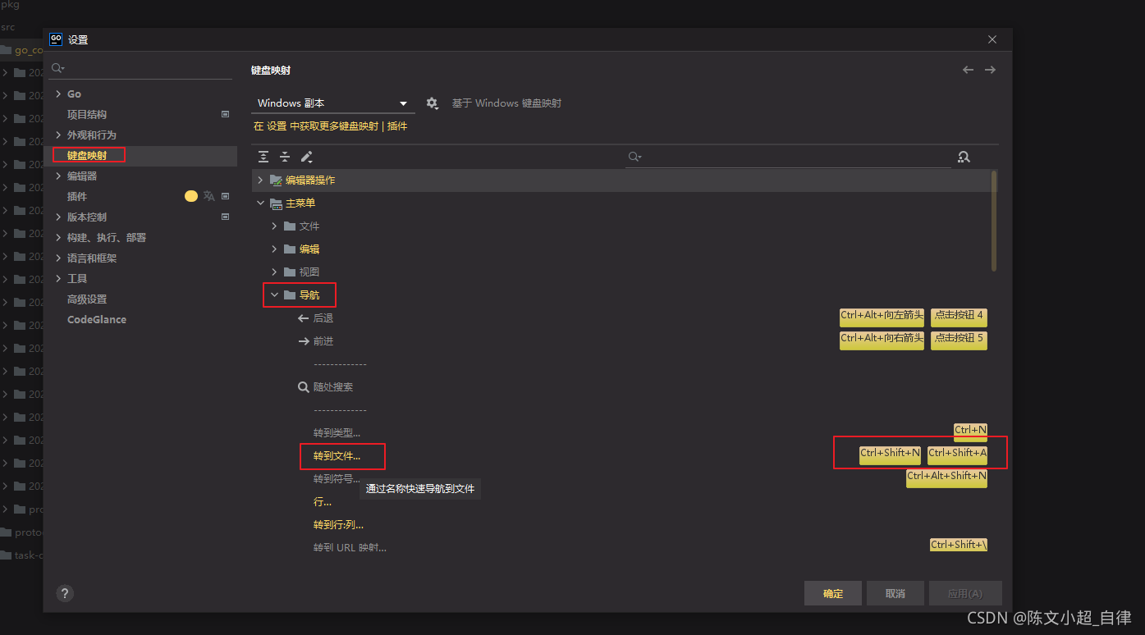Click the Ctrl+Alt+Shift+N shortcut badge

(x=946, y=478)
